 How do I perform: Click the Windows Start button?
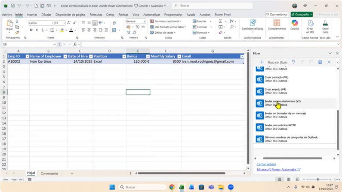click(x=112, y=187)
